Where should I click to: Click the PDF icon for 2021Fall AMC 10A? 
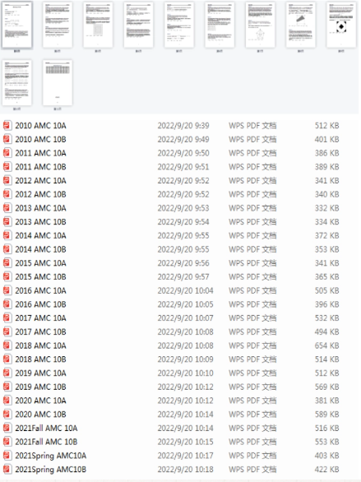7,428
